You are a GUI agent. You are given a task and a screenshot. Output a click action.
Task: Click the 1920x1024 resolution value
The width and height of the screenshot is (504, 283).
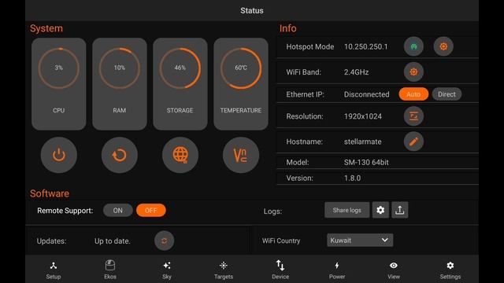tap(363, 116)
